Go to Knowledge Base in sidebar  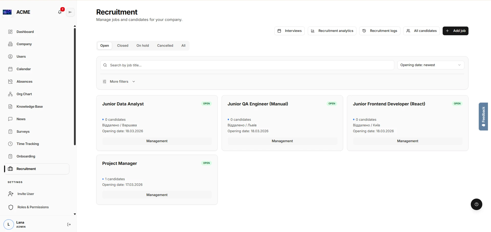30,107
